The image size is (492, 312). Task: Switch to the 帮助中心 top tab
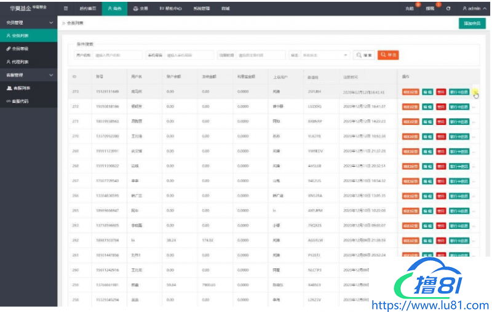170,9
